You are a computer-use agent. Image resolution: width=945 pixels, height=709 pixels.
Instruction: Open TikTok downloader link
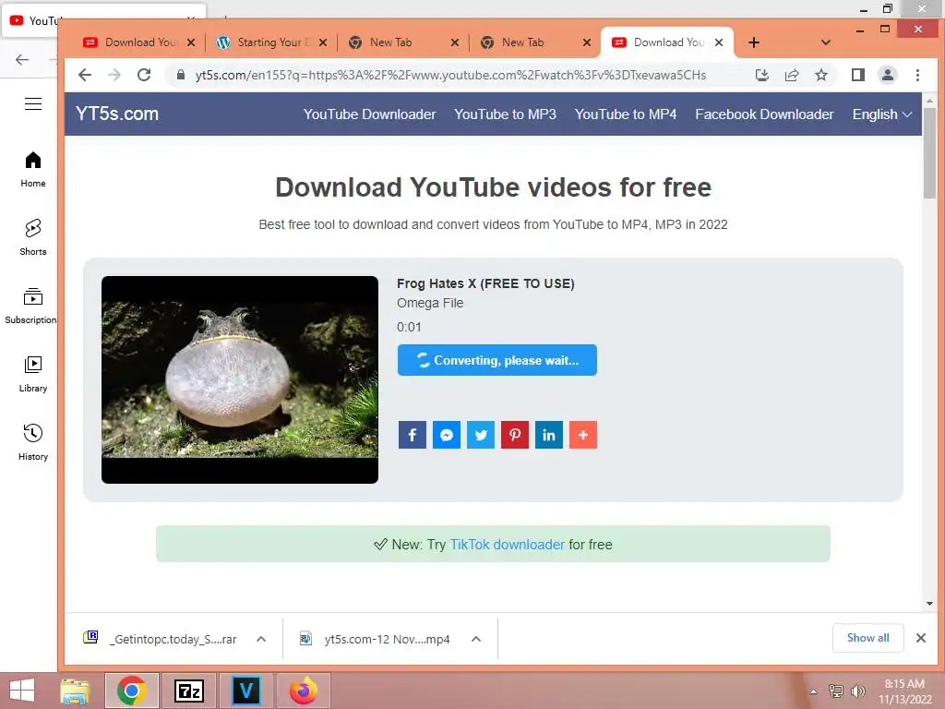[x=508, y=545]
